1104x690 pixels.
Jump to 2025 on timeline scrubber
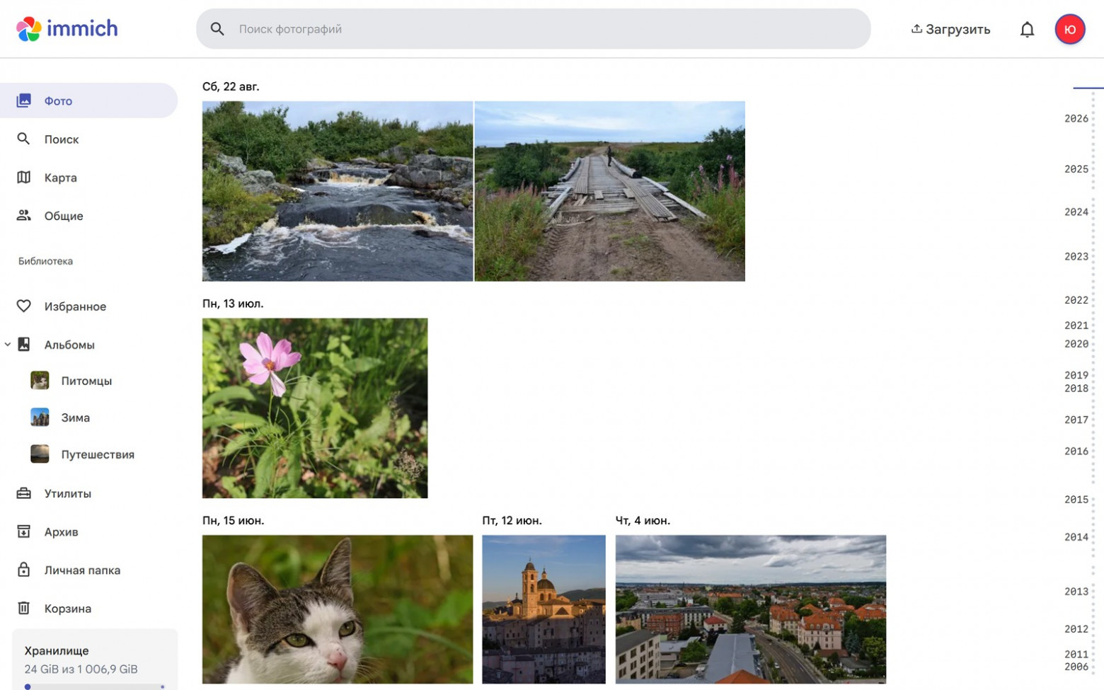(1076, 168)
